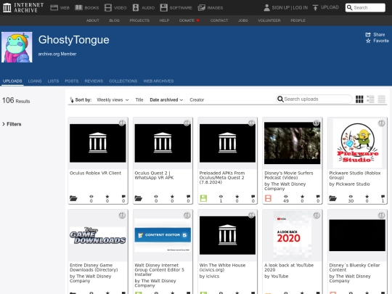
Task: Switch to extended list view
Action: tap(370, 99)
